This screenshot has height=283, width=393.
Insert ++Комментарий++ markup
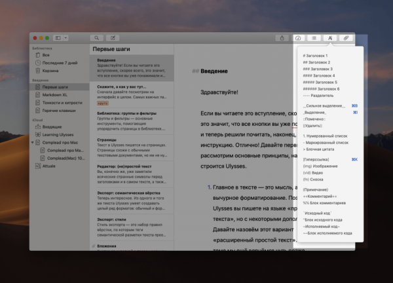320,197
